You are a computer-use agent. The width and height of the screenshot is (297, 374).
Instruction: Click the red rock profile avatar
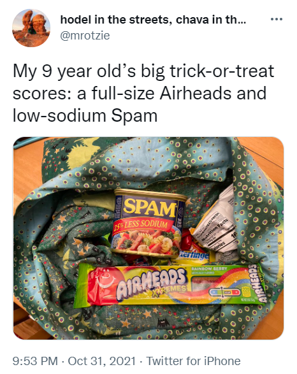tap(31, 28)
